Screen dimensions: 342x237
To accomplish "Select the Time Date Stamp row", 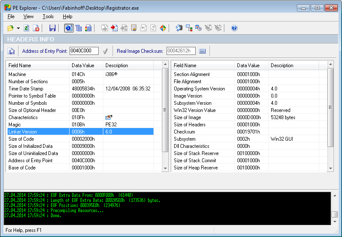I will coord(80,89).
